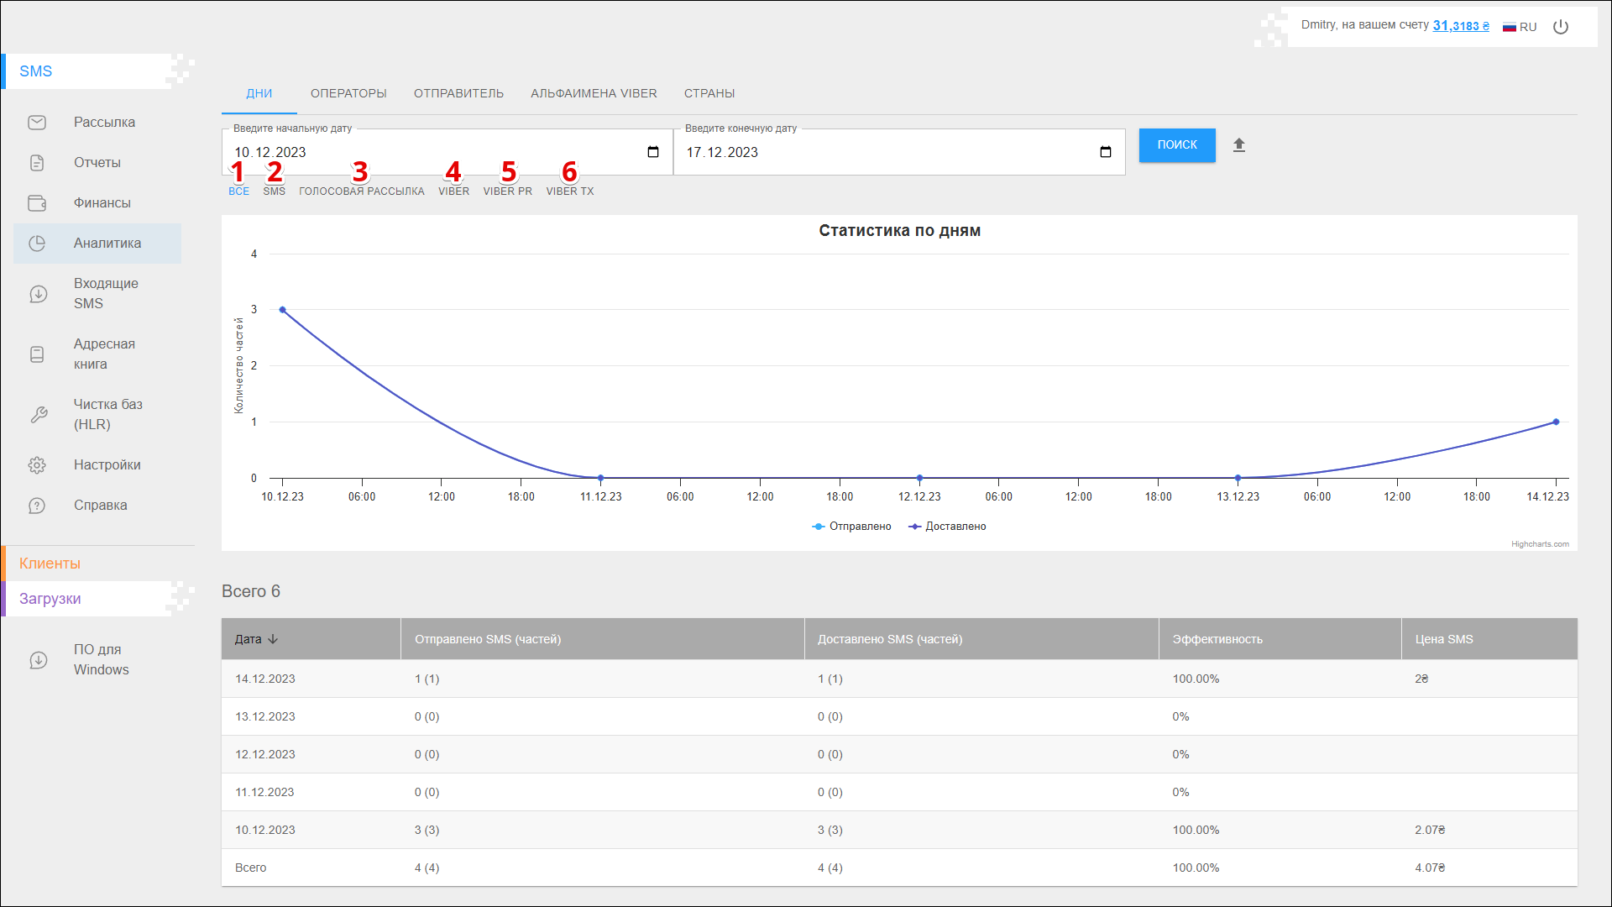The width and height of the screenshot is (1612, 907).
Task: Open RU language selector
Action: coord(1520,27)
